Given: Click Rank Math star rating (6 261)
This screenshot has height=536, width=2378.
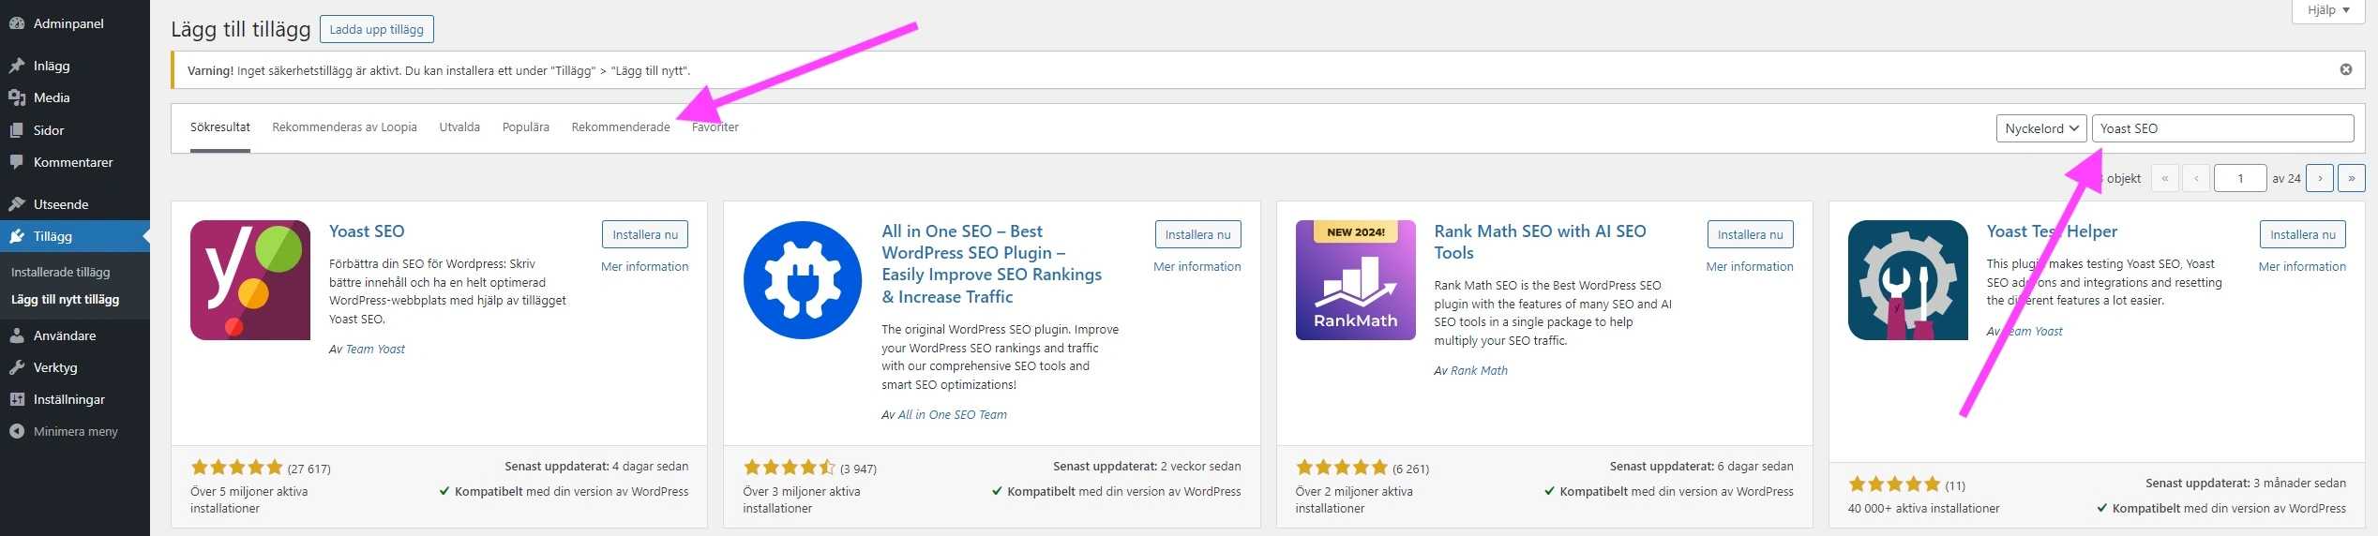Looking at the screenshot, I should tap(1342, 468).
